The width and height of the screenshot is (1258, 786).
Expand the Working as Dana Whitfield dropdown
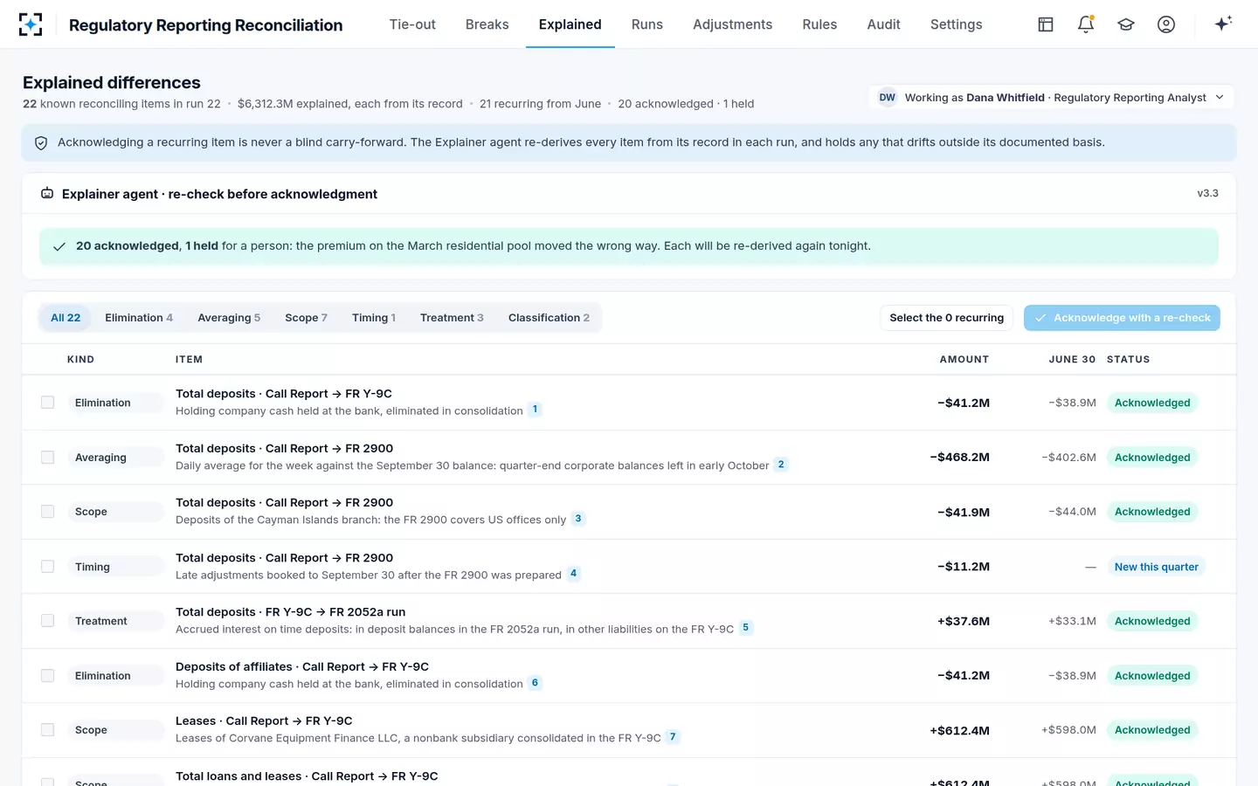point(1052,98)
